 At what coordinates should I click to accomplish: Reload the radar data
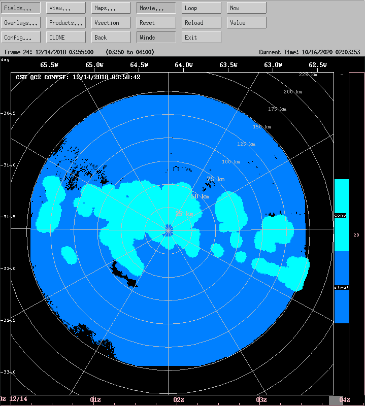pos(202,23)
